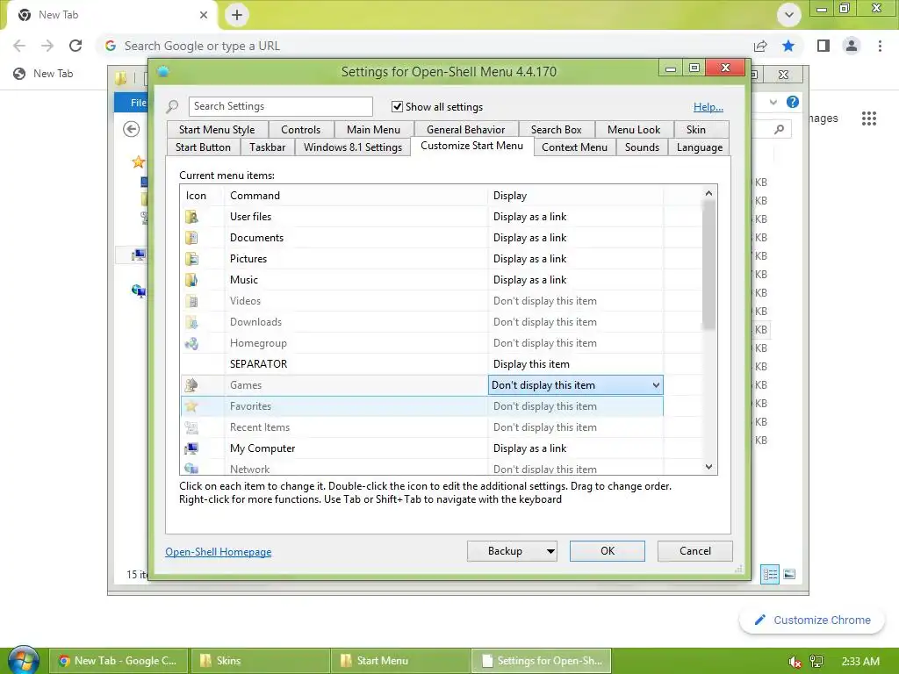This screenshot has height=674, width=899.
Task: Click Chrome's share page icon
Action: point(760,46)
